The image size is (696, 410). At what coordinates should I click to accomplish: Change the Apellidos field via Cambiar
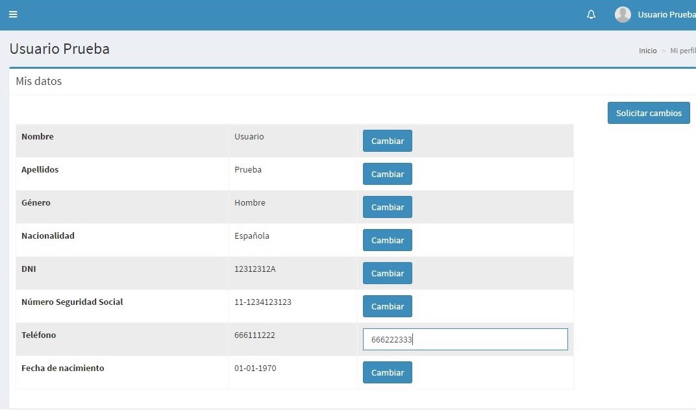[387, 174]
